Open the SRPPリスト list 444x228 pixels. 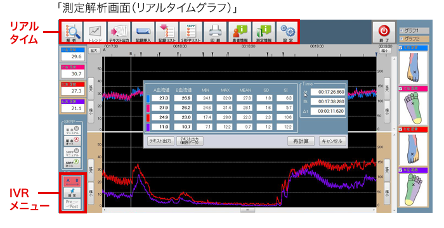[x=191, y=32]
